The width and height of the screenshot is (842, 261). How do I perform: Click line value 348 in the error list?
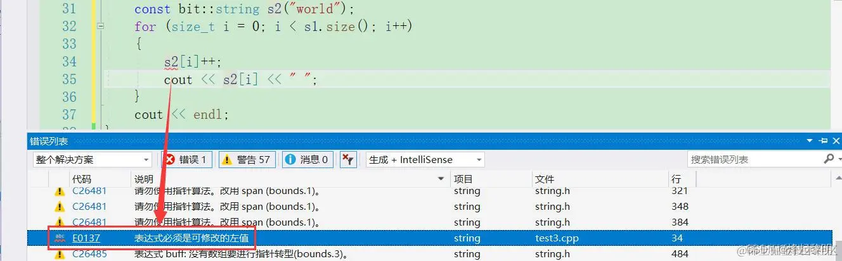click(680, 206)
